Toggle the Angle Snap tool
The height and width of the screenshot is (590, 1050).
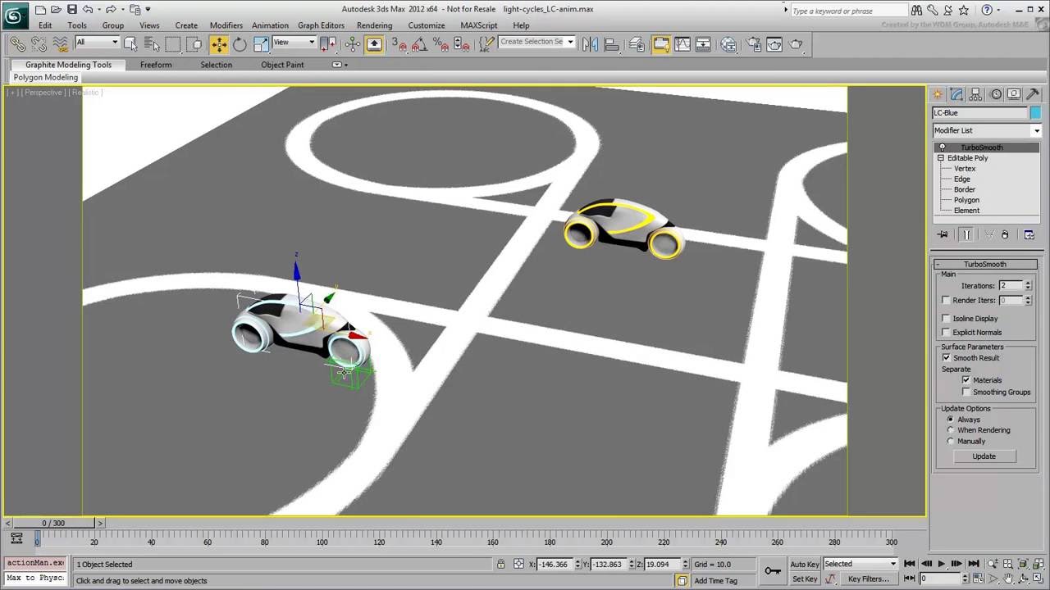(420, 44)
